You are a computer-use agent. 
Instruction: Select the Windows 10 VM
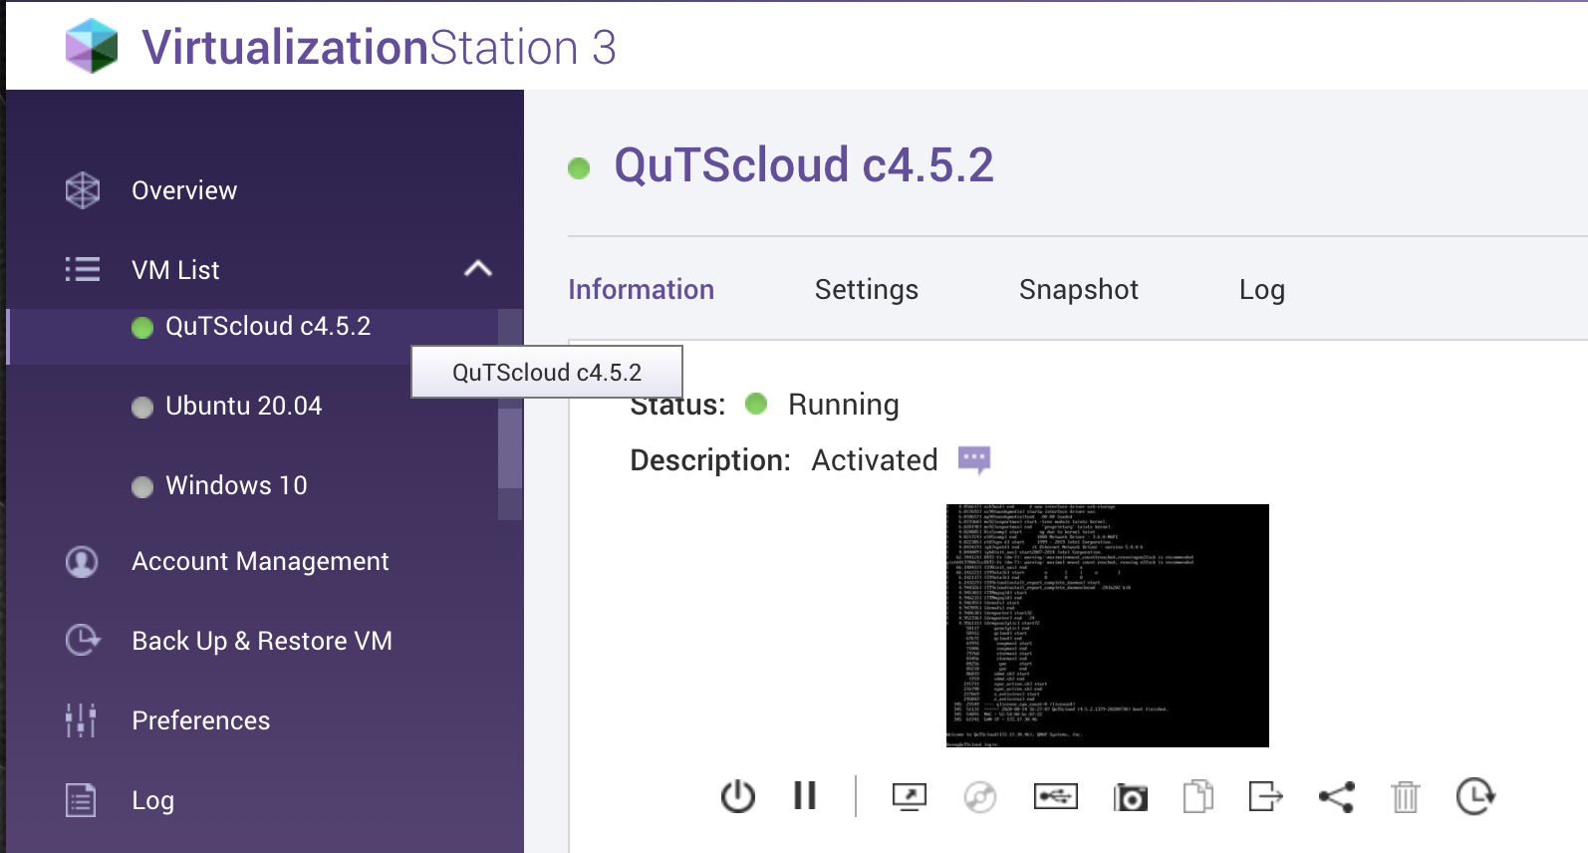(236, 486)
